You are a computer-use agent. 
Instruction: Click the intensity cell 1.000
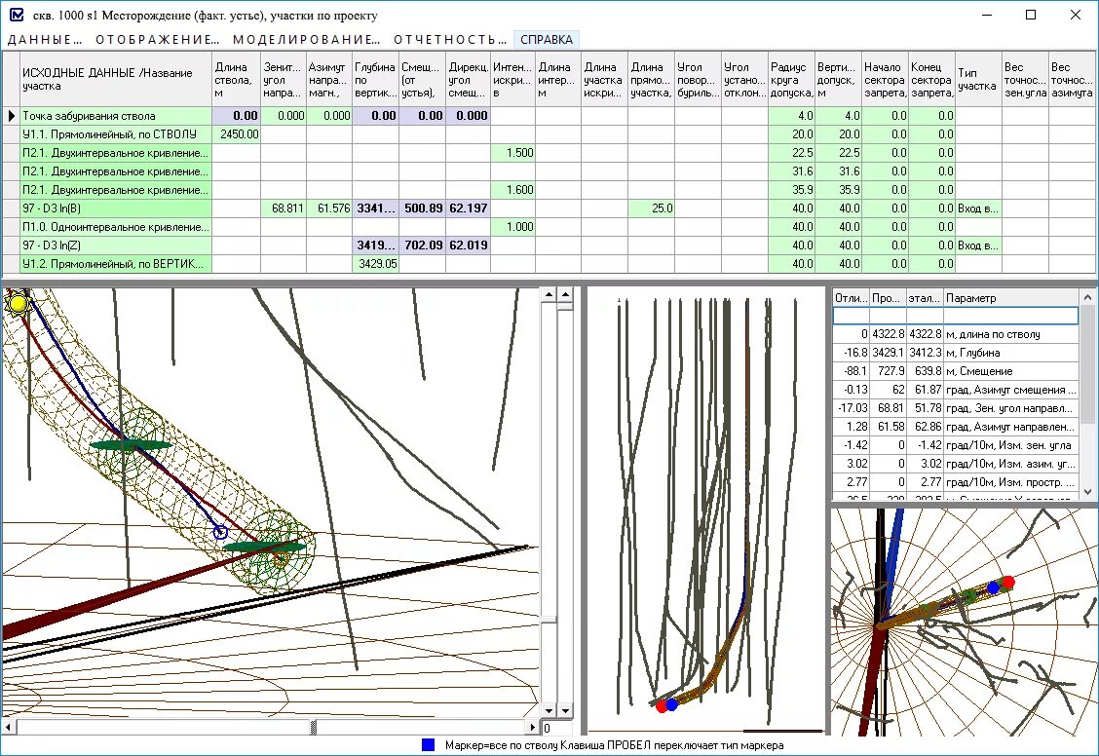pyautogui.click(x=513, y=227)
